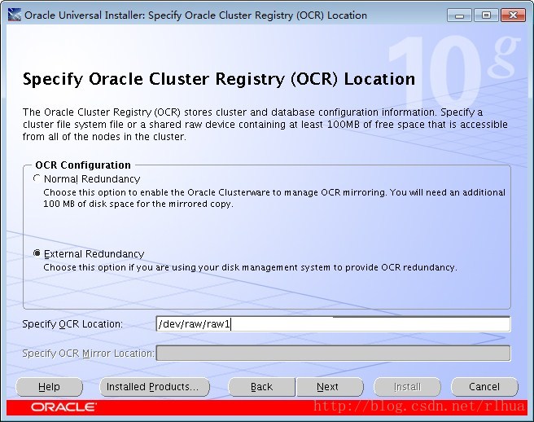Select the Normal Redundancy radio button
This screenshot has height=422, width=534.
[x=37, y=178]
